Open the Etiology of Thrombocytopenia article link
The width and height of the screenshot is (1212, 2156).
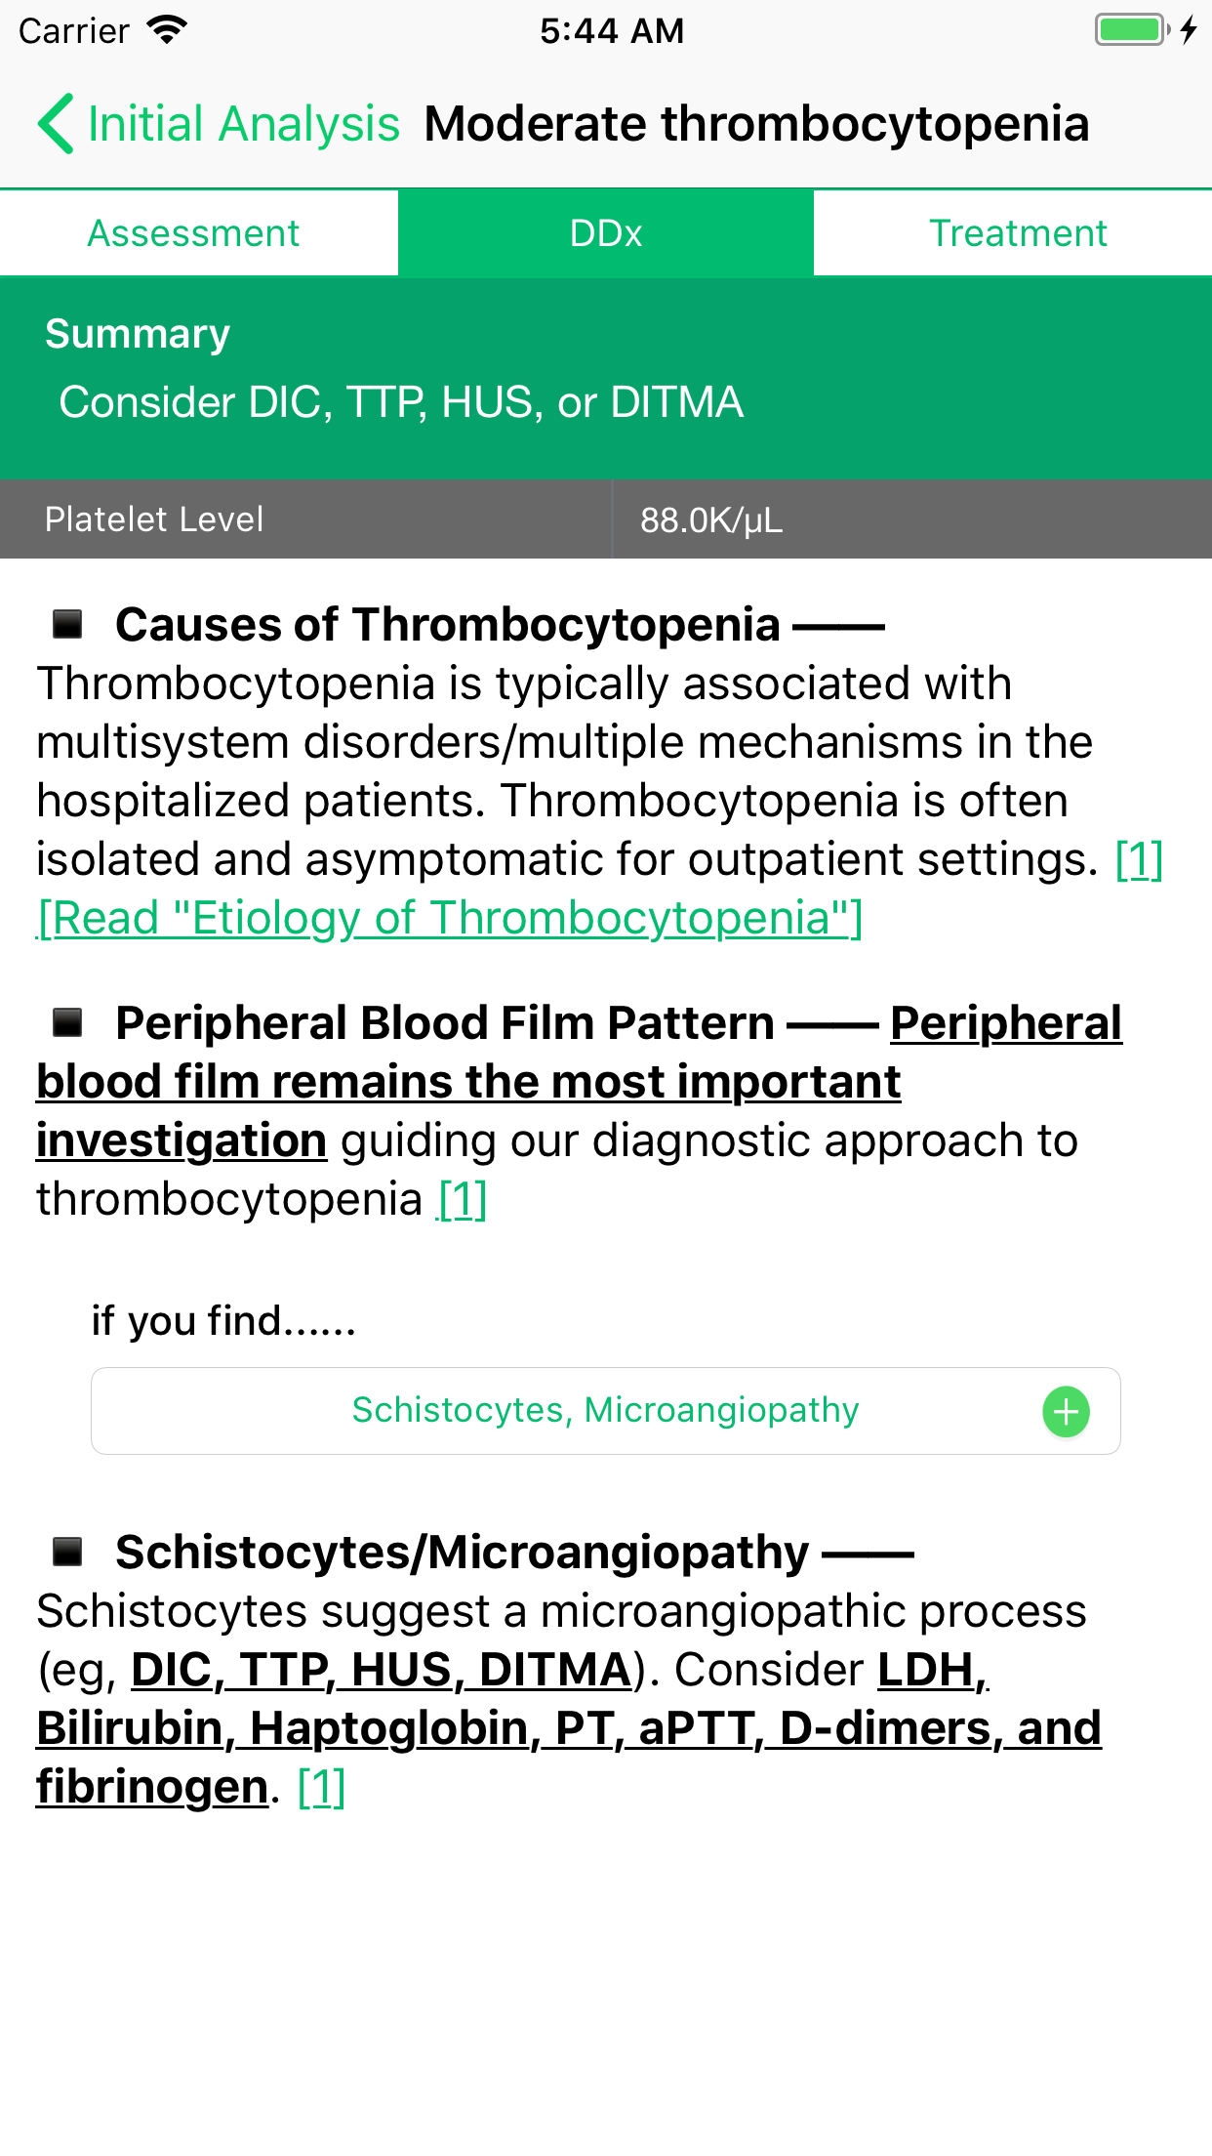pyautogui.click(x=450, y=918)
